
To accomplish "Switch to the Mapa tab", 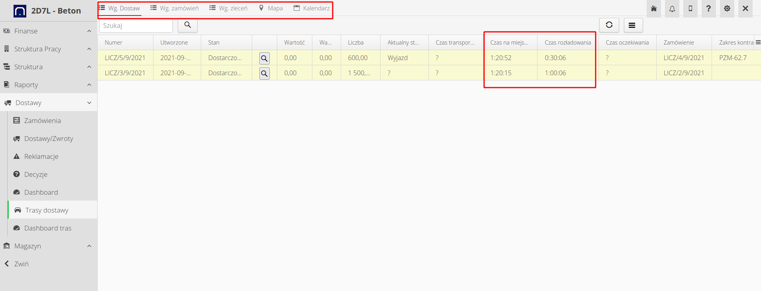I will 271,8.
